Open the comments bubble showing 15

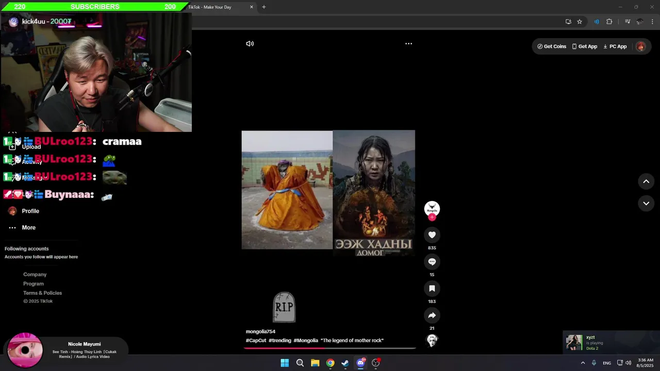point(432,262)
